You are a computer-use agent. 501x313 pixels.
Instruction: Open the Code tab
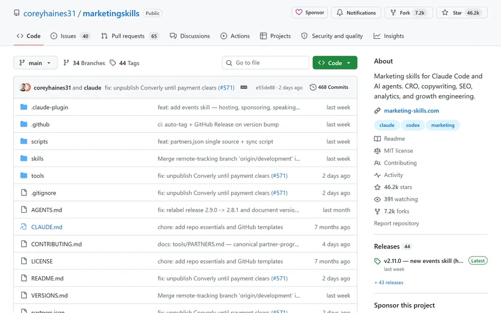[x=28, y=36]
